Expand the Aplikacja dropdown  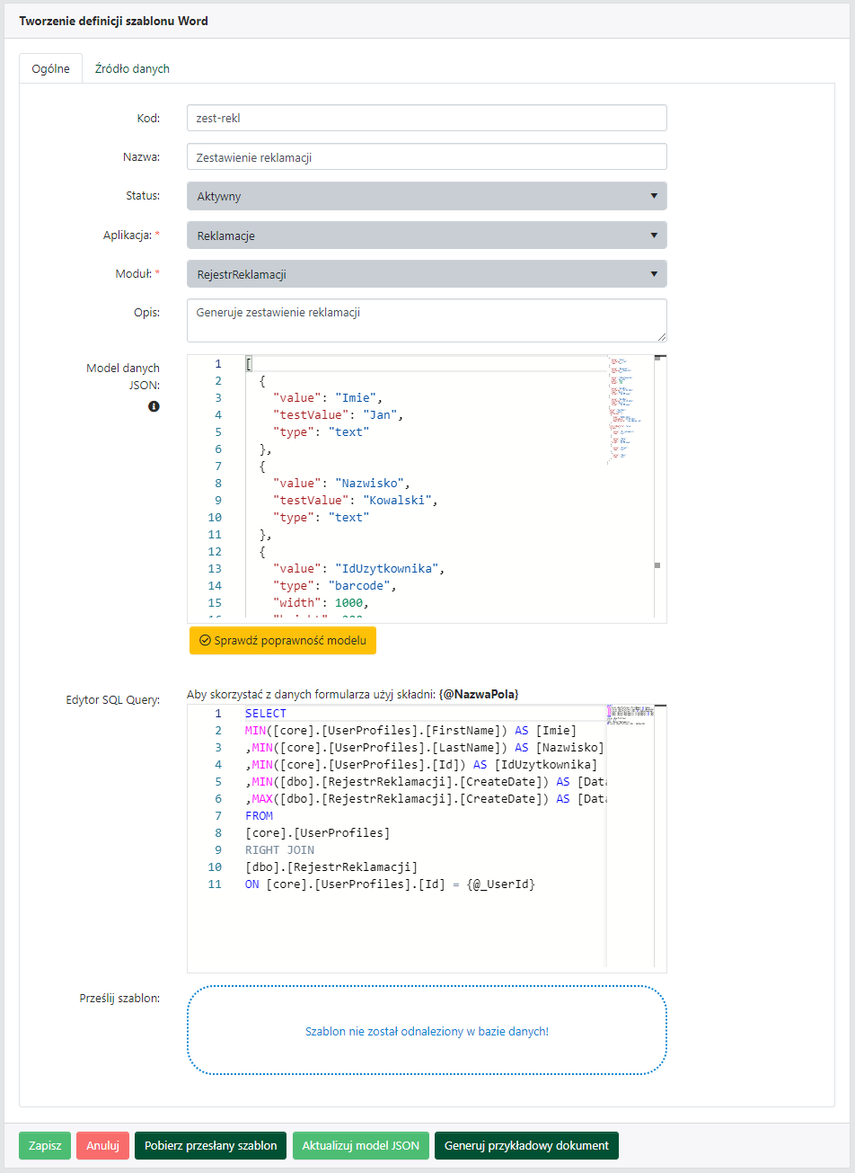(x=427, y=235)
